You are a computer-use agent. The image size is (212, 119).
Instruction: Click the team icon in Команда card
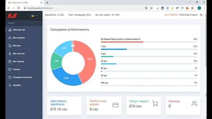tap(194, 103)
